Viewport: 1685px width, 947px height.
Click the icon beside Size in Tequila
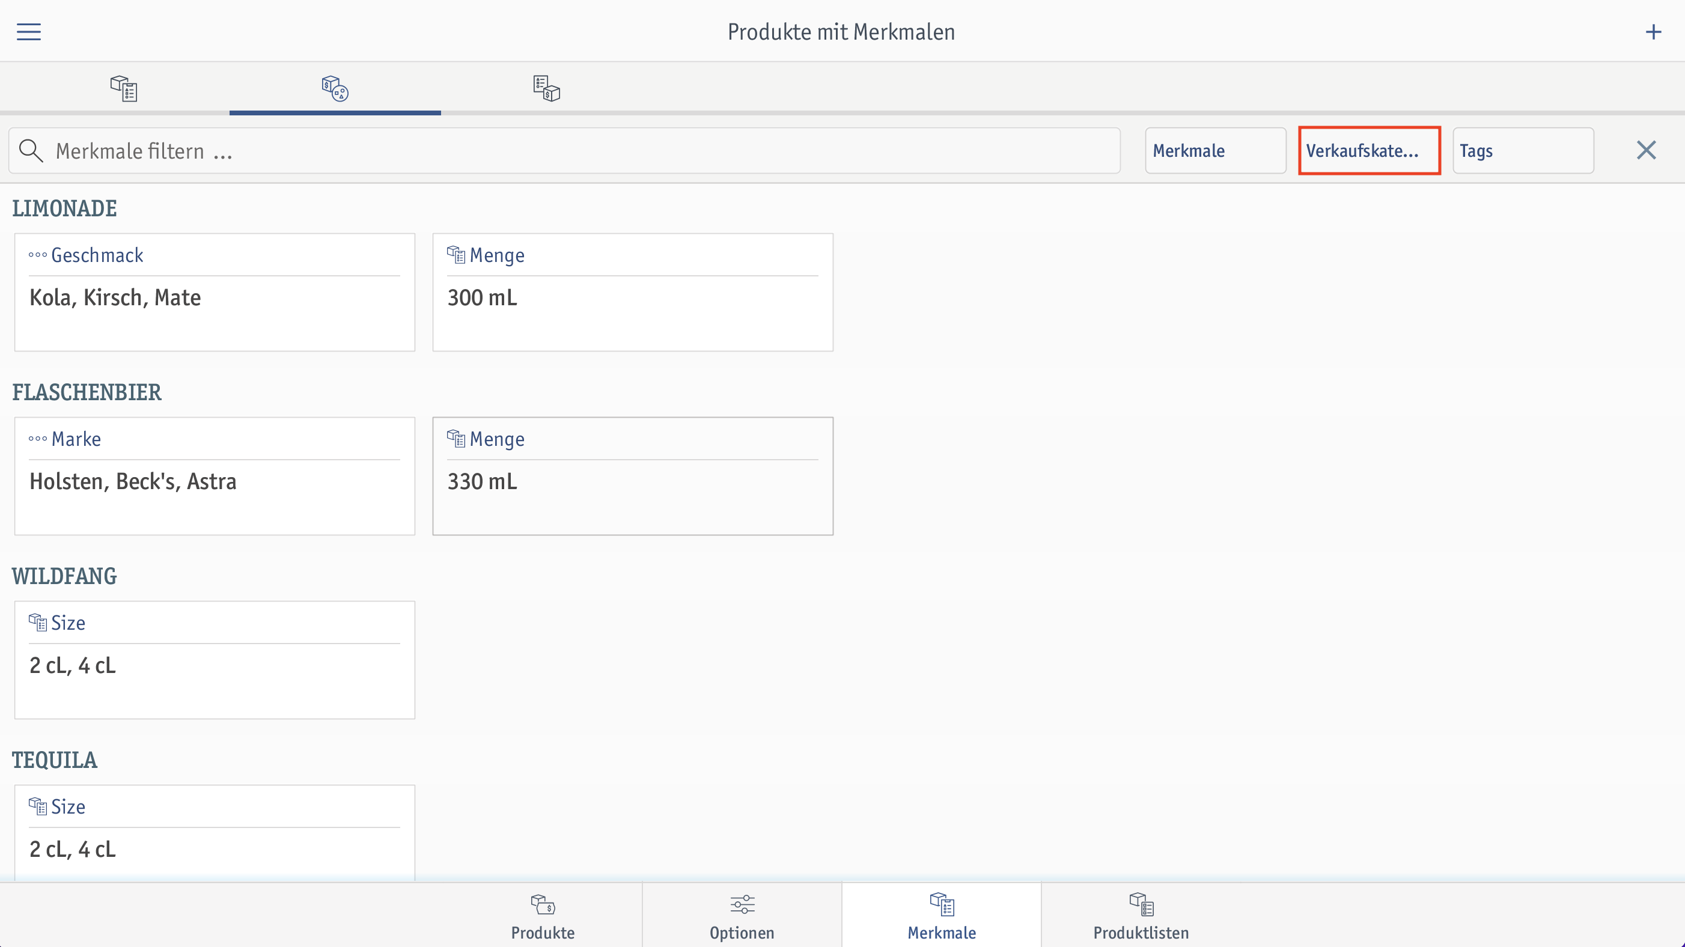tap(37, 806)
